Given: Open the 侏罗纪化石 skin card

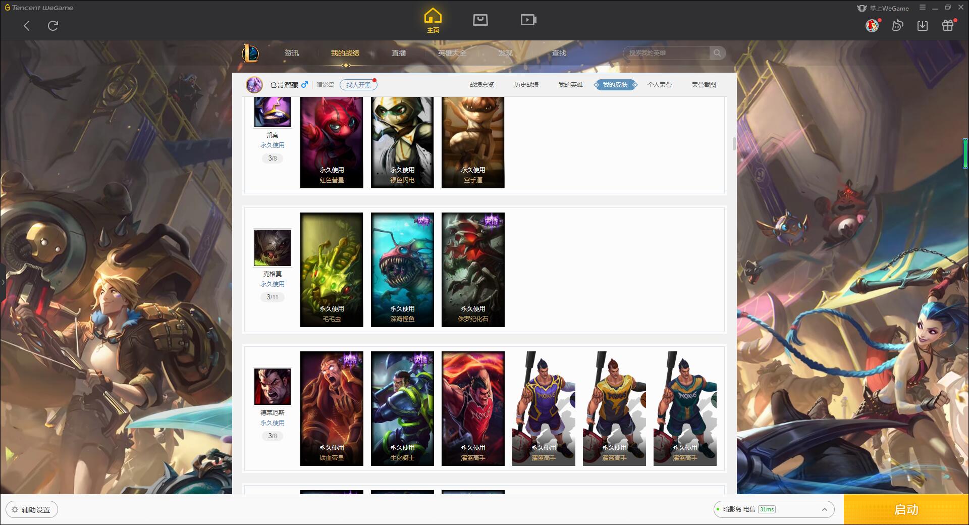Looking at the screenshot, I should 473,270.
